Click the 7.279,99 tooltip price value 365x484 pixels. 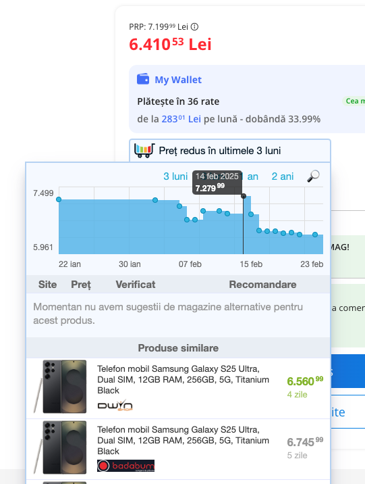210,188
